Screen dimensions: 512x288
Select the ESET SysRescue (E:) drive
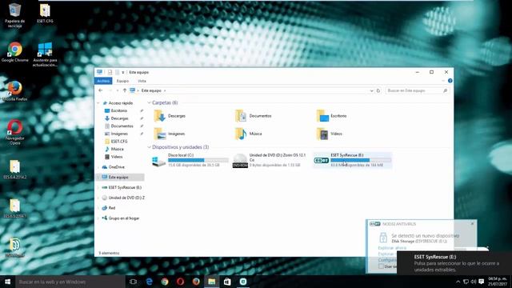tap(353, 160)
